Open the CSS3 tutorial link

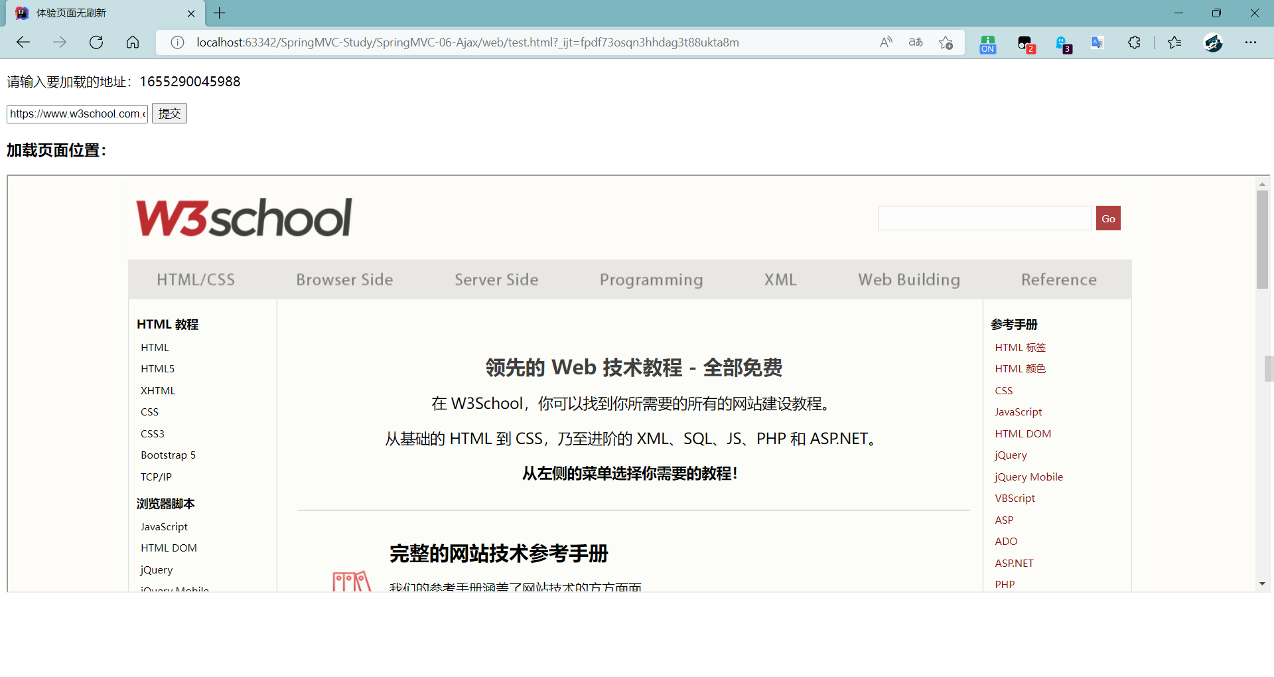click(152, 433)
